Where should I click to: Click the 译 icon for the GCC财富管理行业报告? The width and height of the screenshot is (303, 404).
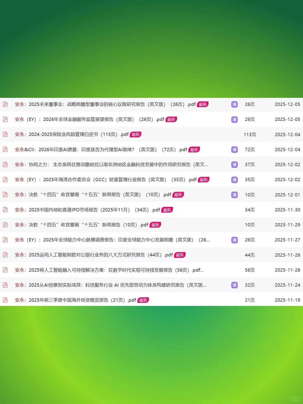coord(234,180)
